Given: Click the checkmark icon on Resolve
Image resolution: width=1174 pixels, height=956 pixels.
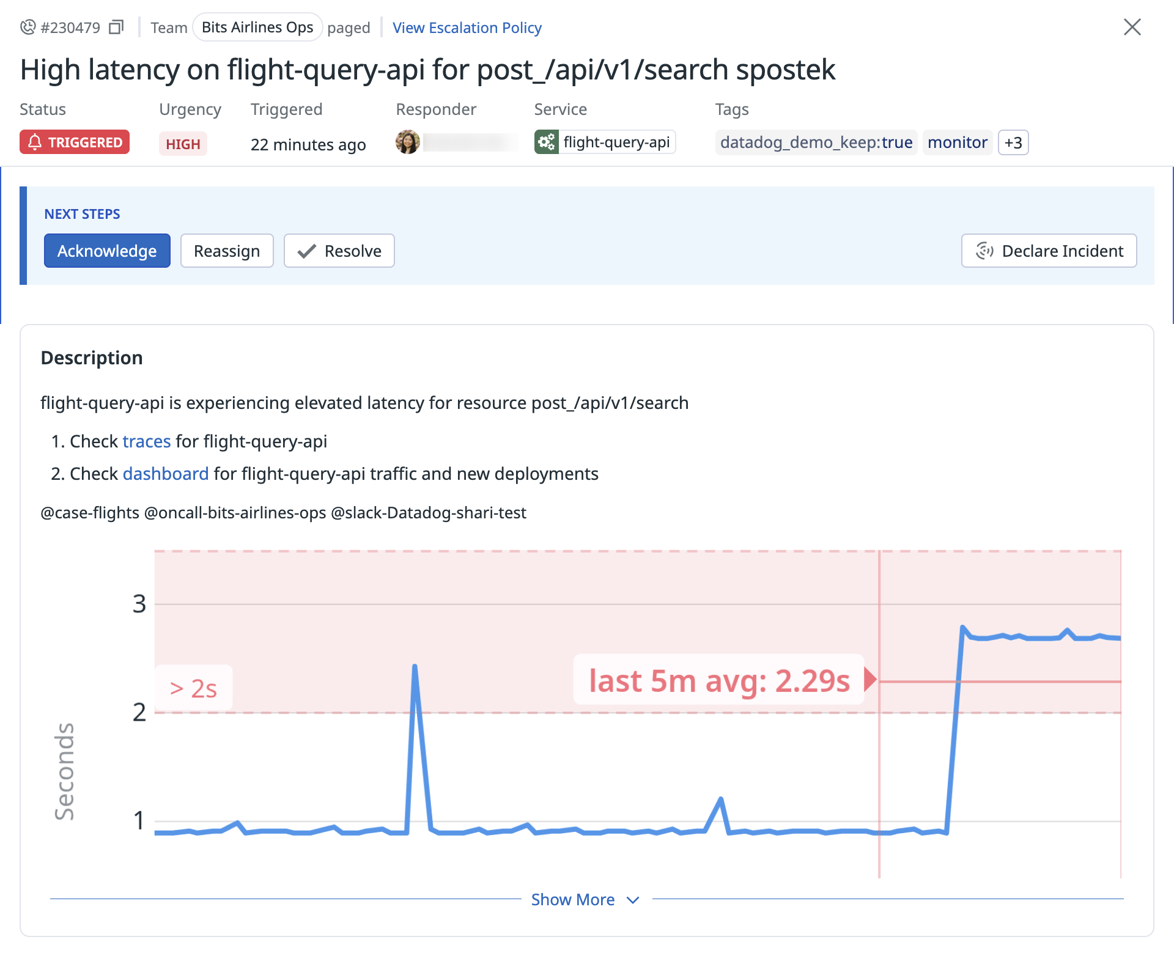Looking at the screenshot, I should pyautogui.click(x=306, y=251).
